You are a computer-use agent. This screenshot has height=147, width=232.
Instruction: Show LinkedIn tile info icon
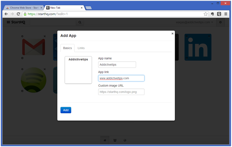[x=187, y=58]
